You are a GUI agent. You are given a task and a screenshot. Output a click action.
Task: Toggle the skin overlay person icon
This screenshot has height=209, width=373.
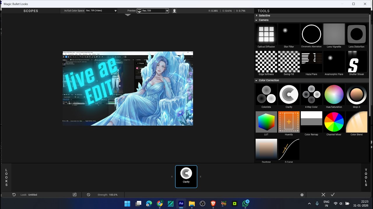[x=174, y=11]
